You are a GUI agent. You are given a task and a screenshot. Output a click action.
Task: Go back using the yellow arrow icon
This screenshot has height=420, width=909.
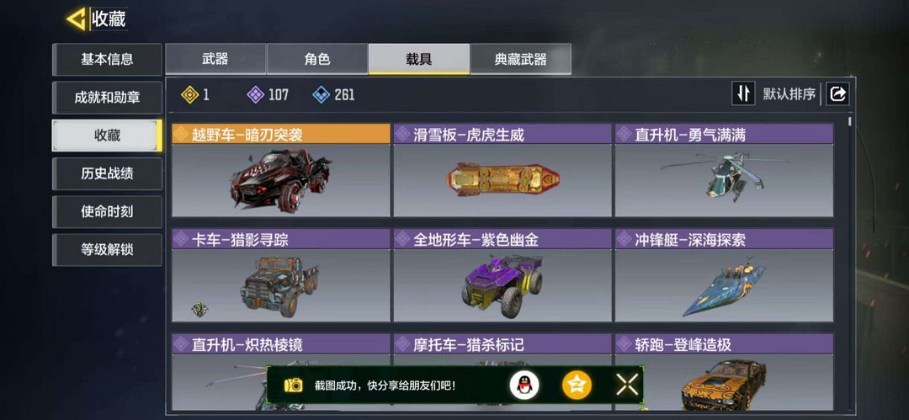(x=77, y=19)
